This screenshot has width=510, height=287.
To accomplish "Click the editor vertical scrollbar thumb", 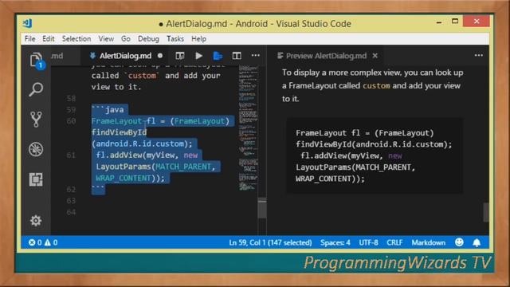I will coord(262,207).
